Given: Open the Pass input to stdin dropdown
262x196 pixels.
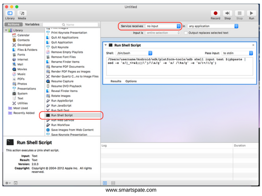Looking at the screenshot, I should coord(237,53).
